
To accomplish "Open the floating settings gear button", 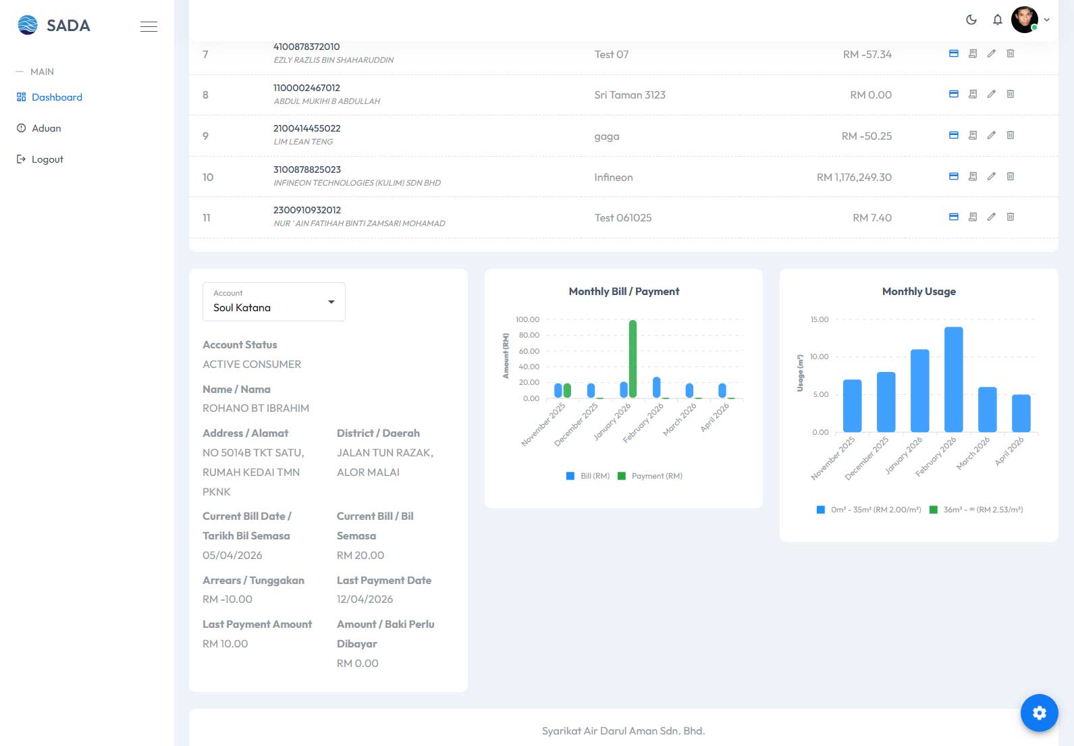I will (x=1039, y=713).
